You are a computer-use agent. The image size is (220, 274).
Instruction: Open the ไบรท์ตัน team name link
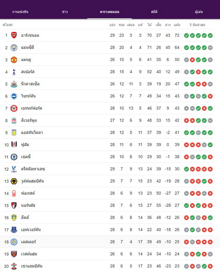point(29,96)
